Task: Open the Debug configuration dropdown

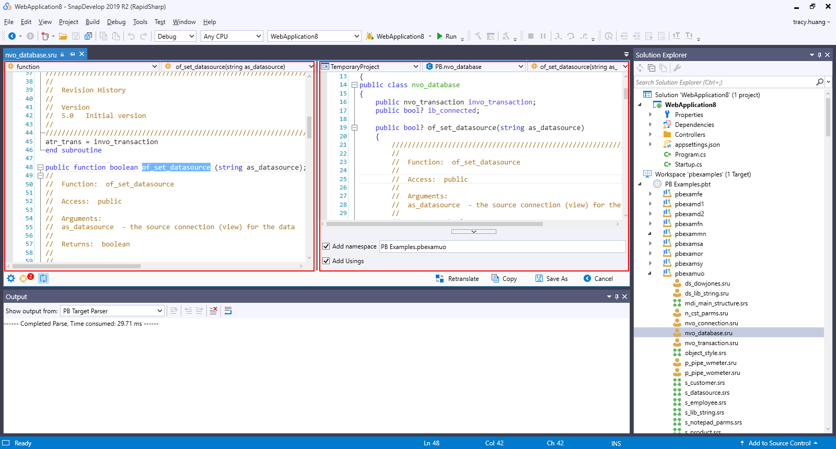Action: point(176,36)
